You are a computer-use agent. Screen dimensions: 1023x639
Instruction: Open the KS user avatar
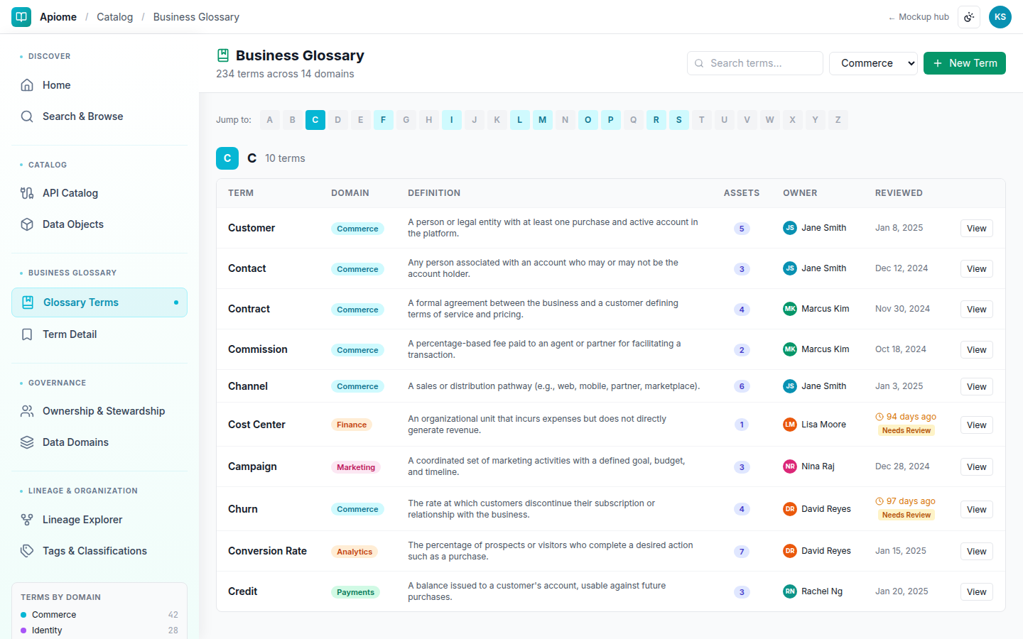pos(1000,17)
